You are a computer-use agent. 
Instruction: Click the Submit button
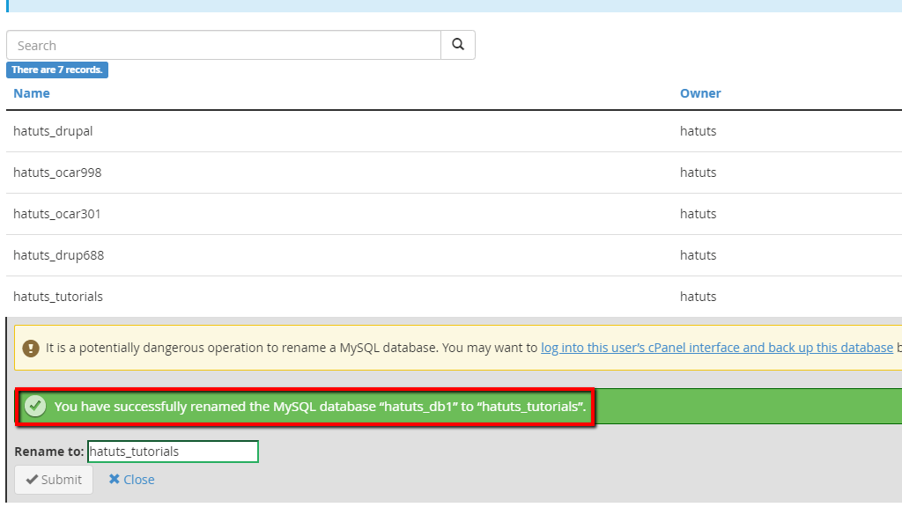pos(54,480)
